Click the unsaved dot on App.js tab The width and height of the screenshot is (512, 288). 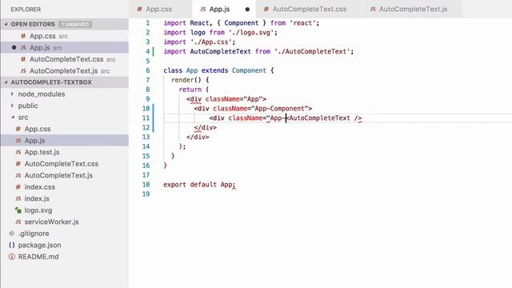[247, 10]
